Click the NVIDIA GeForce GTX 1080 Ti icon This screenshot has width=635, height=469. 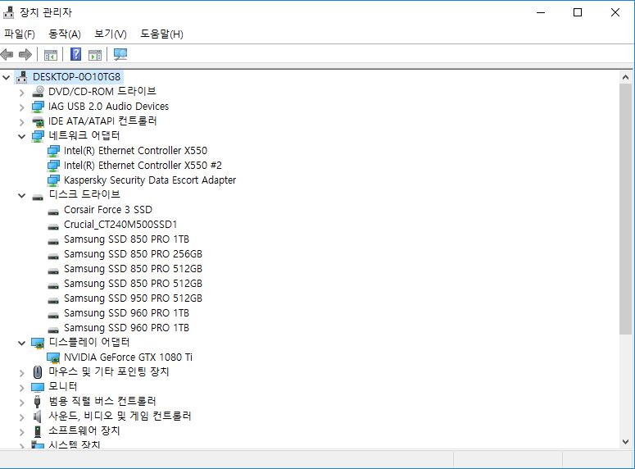[x=53, y=357]
